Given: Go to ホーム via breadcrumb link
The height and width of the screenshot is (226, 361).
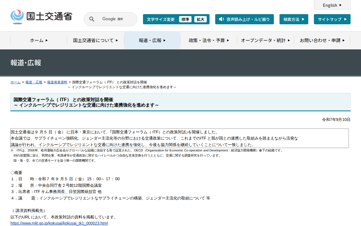Looking at the screenshot, I should (x=16, y=82).
